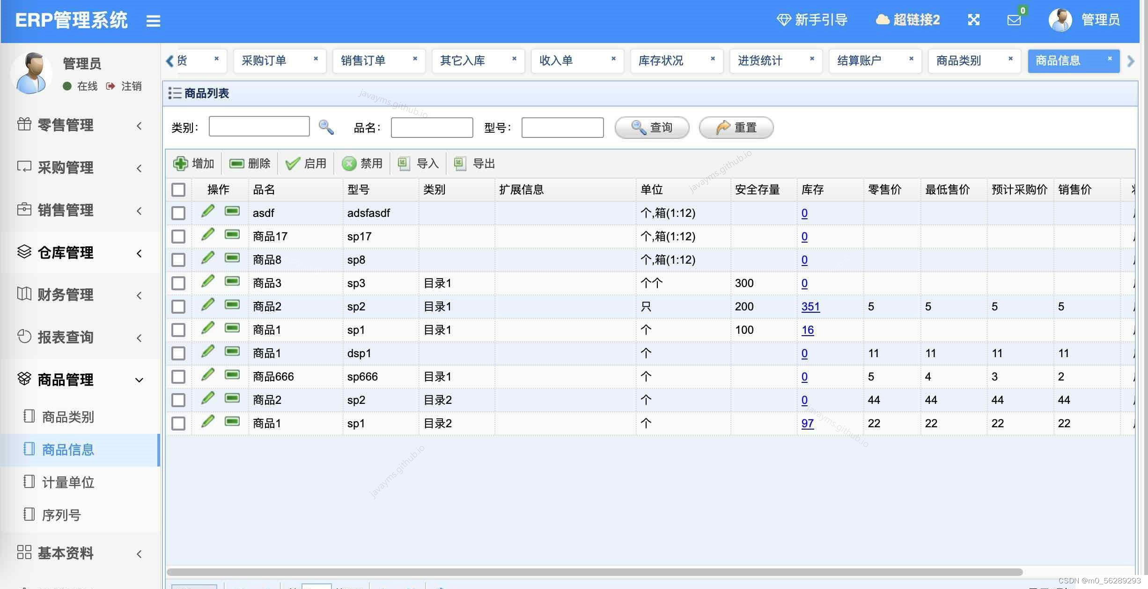The image size is (1148, 589).
Task: Click the green plus 增加 toolbar icon
Action: (180, 164)
